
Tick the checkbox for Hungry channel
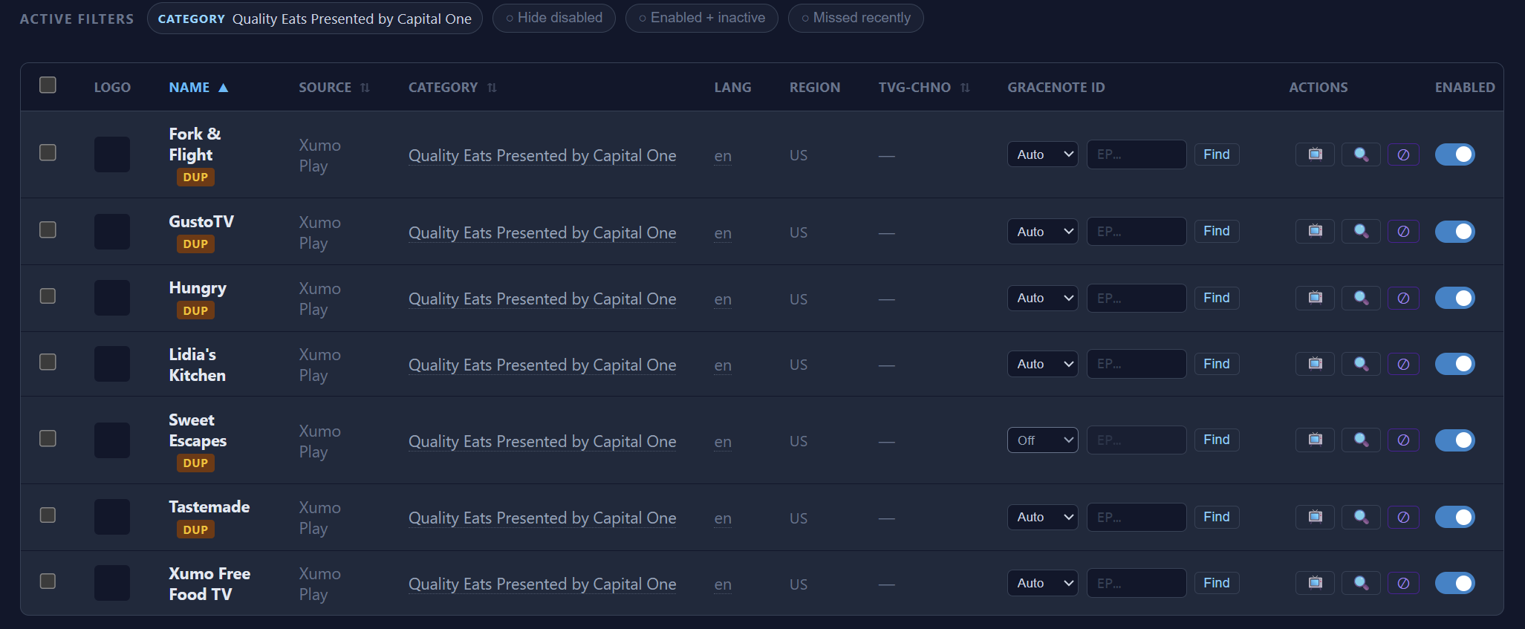click(48, 296)
